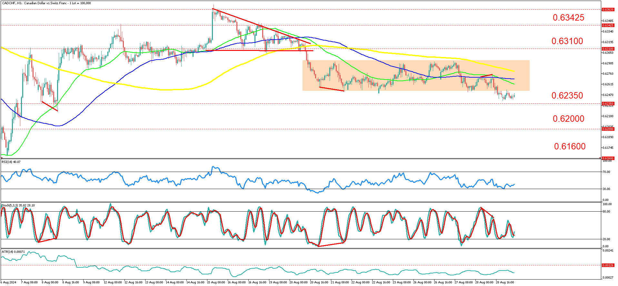The height and width of the screenshot is (286, 618).
Task: Click the large red 0.61600 price label
Action: click(570, 147)
